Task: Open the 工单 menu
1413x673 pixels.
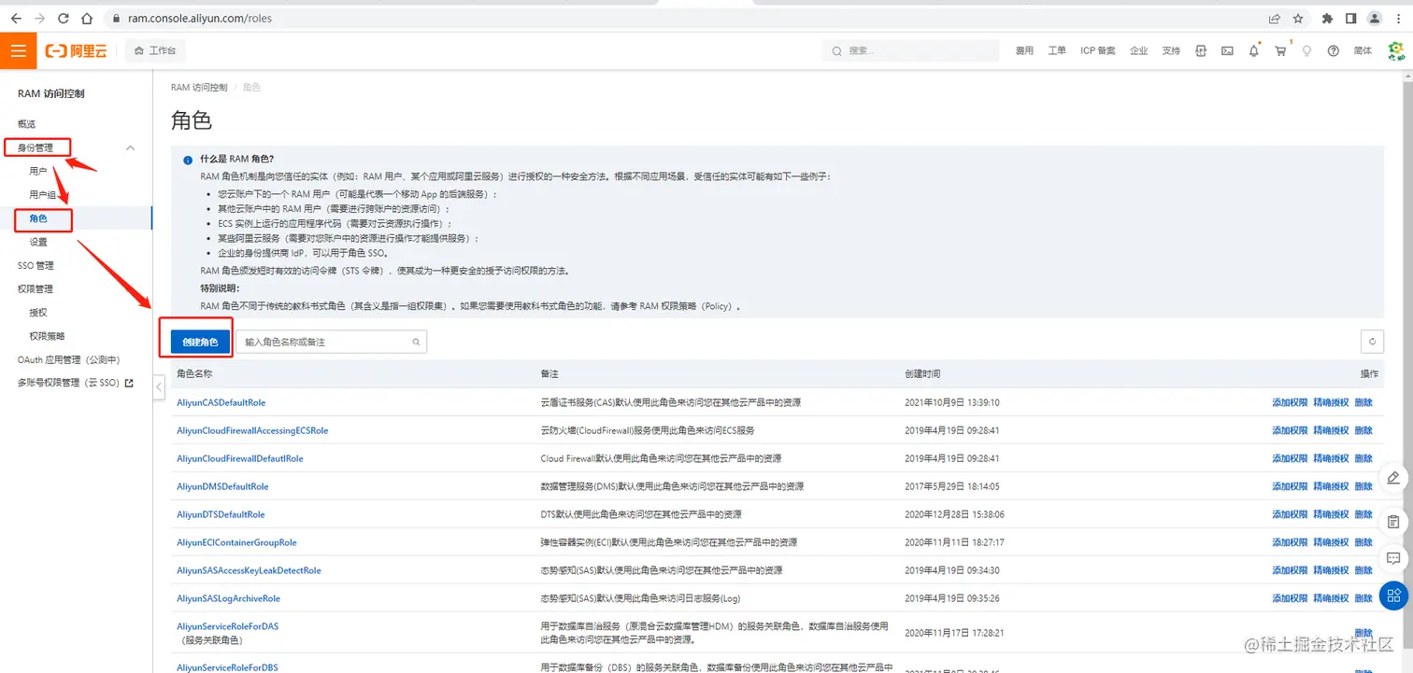Action: coord(1057,50)
